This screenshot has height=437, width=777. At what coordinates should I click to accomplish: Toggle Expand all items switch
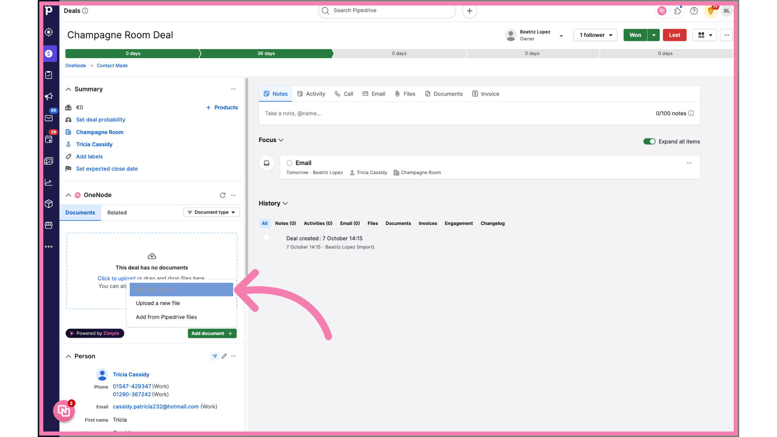(x=650, y=141)
